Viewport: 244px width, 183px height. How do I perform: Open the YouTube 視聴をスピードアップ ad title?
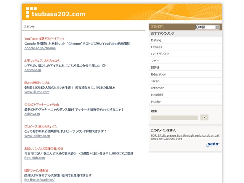coord(44,39)
